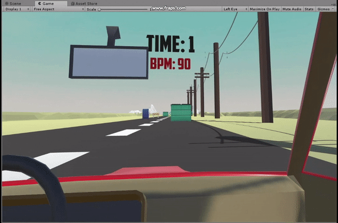Viewport: 338px width, 223px height.
Task: Click the TIME counter text
Action: point(171,44)
